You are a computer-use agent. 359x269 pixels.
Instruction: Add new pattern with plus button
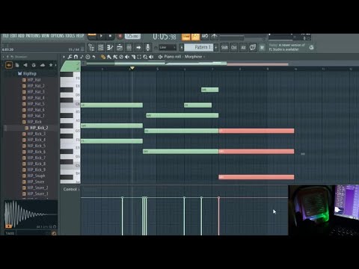click(216, 47)
